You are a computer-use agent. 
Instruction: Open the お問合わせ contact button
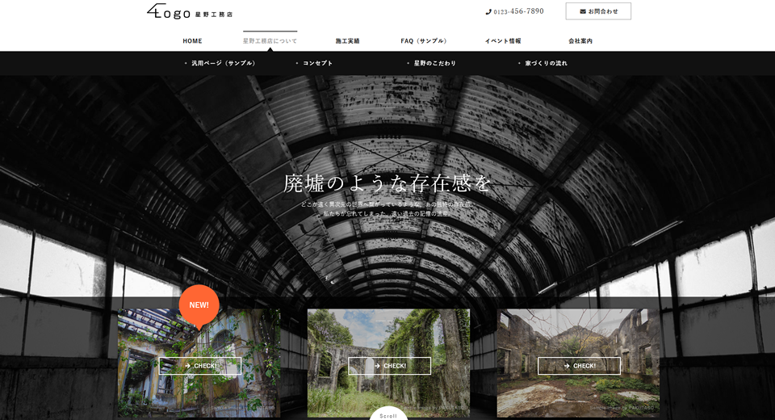(598, 11)
